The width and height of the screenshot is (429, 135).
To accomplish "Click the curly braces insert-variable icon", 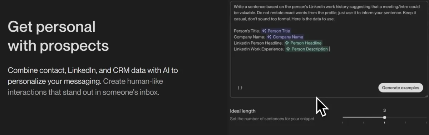I will [x=240, y=87].
